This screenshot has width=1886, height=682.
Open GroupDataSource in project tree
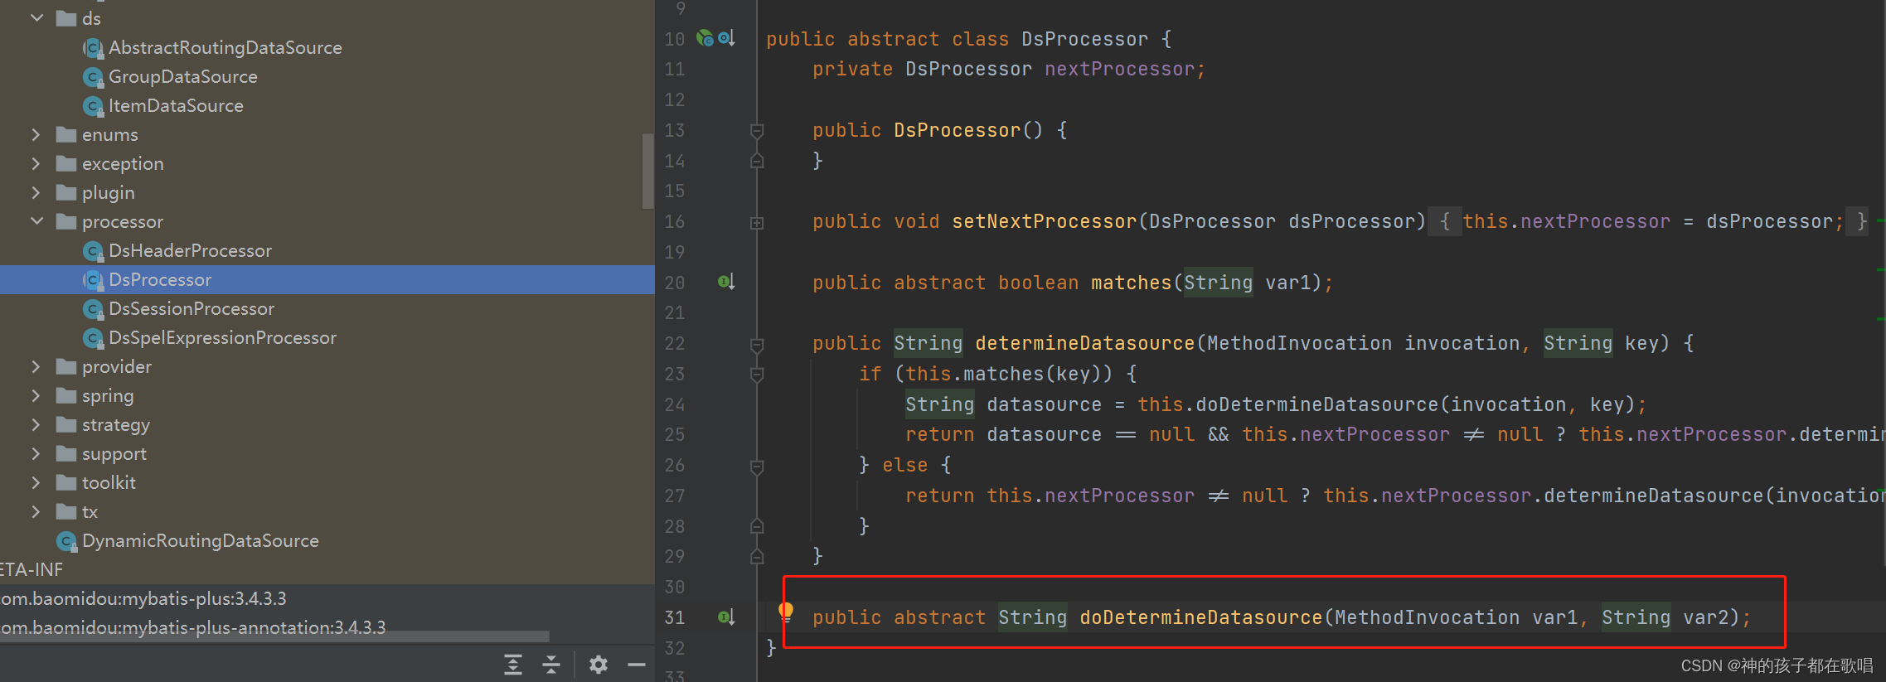(x=183, y=76)
